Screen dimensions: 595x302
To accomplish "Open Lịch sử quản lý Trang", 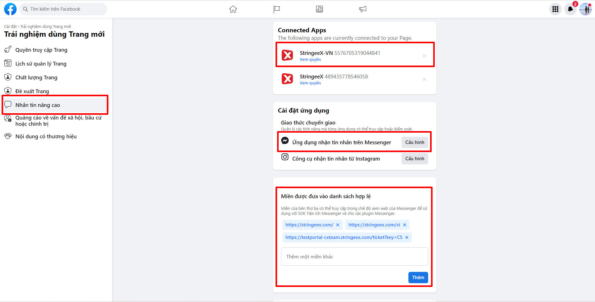I will 41,64.
